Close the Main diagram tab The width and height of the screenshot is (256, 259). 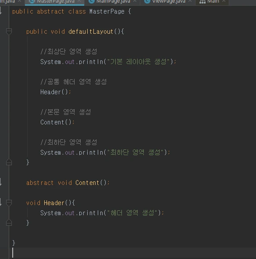[x=224, y=1]
